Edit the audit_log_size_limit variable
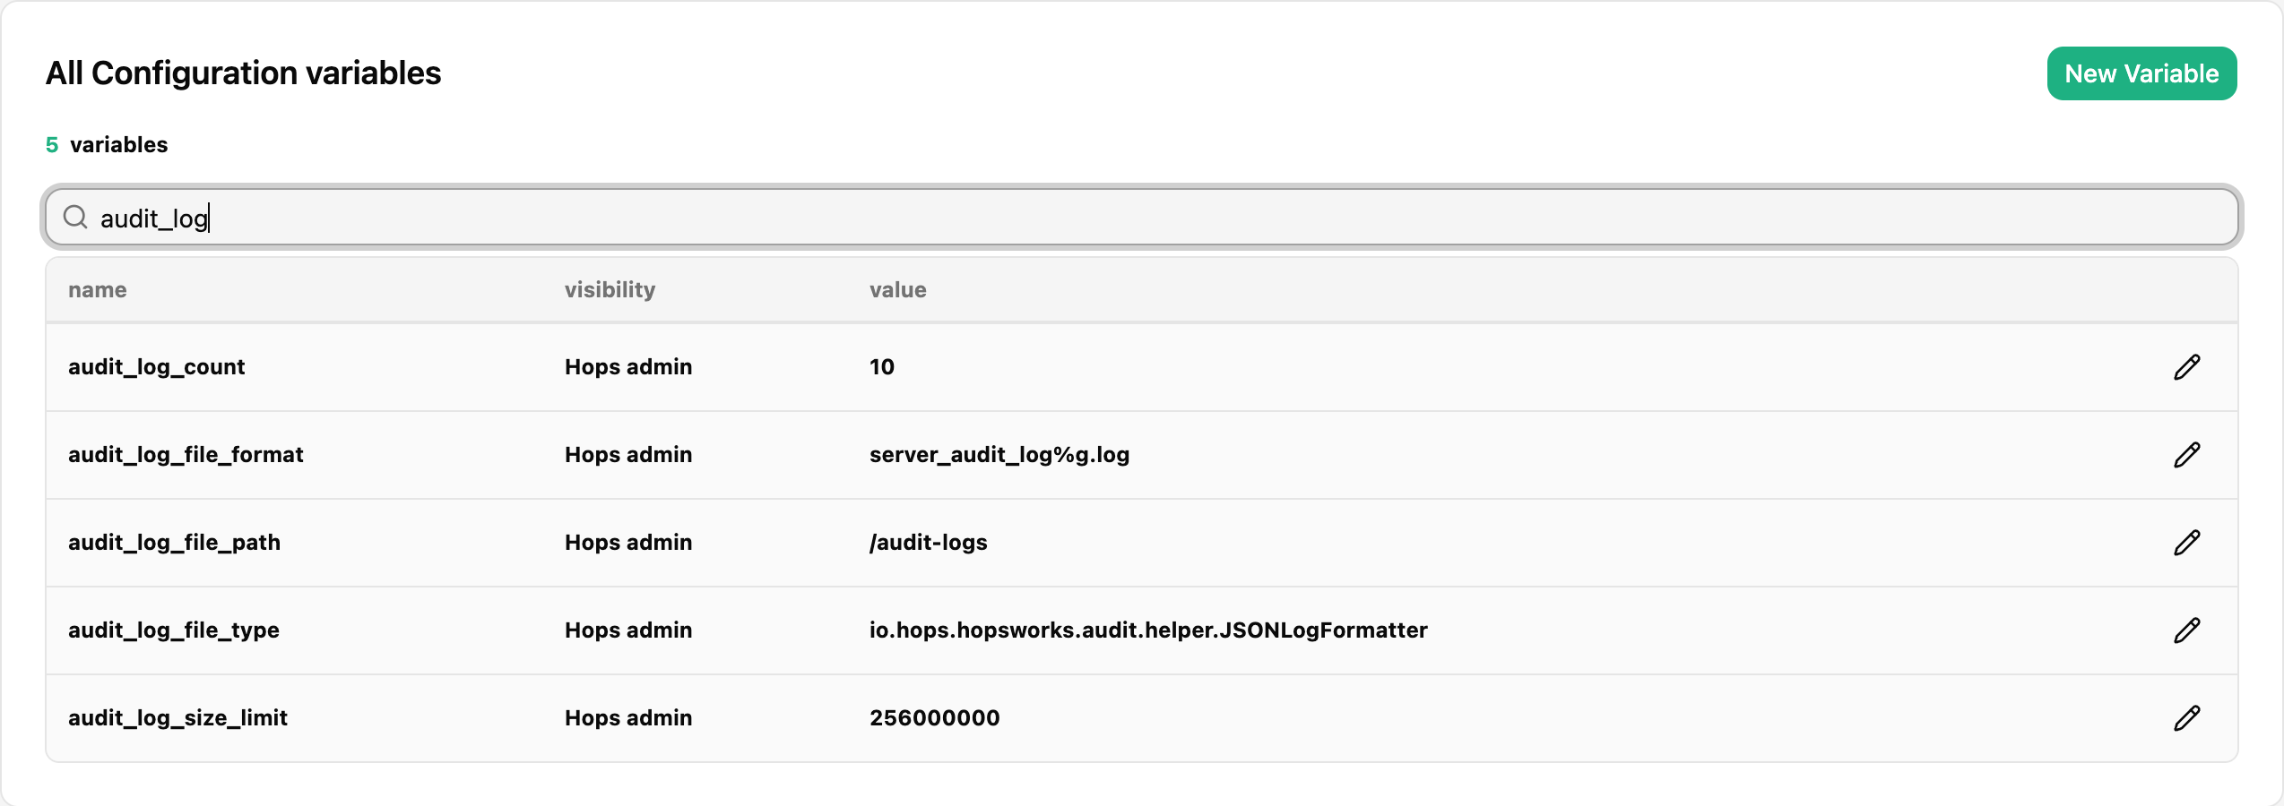The width and height of the screenshot is (2284, 806). (2186, 718)
